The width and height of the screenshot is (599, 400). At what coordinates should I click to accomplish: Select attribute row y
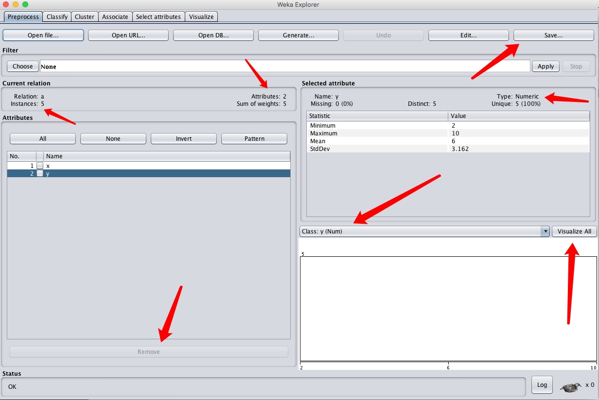[x=149, y=173]
